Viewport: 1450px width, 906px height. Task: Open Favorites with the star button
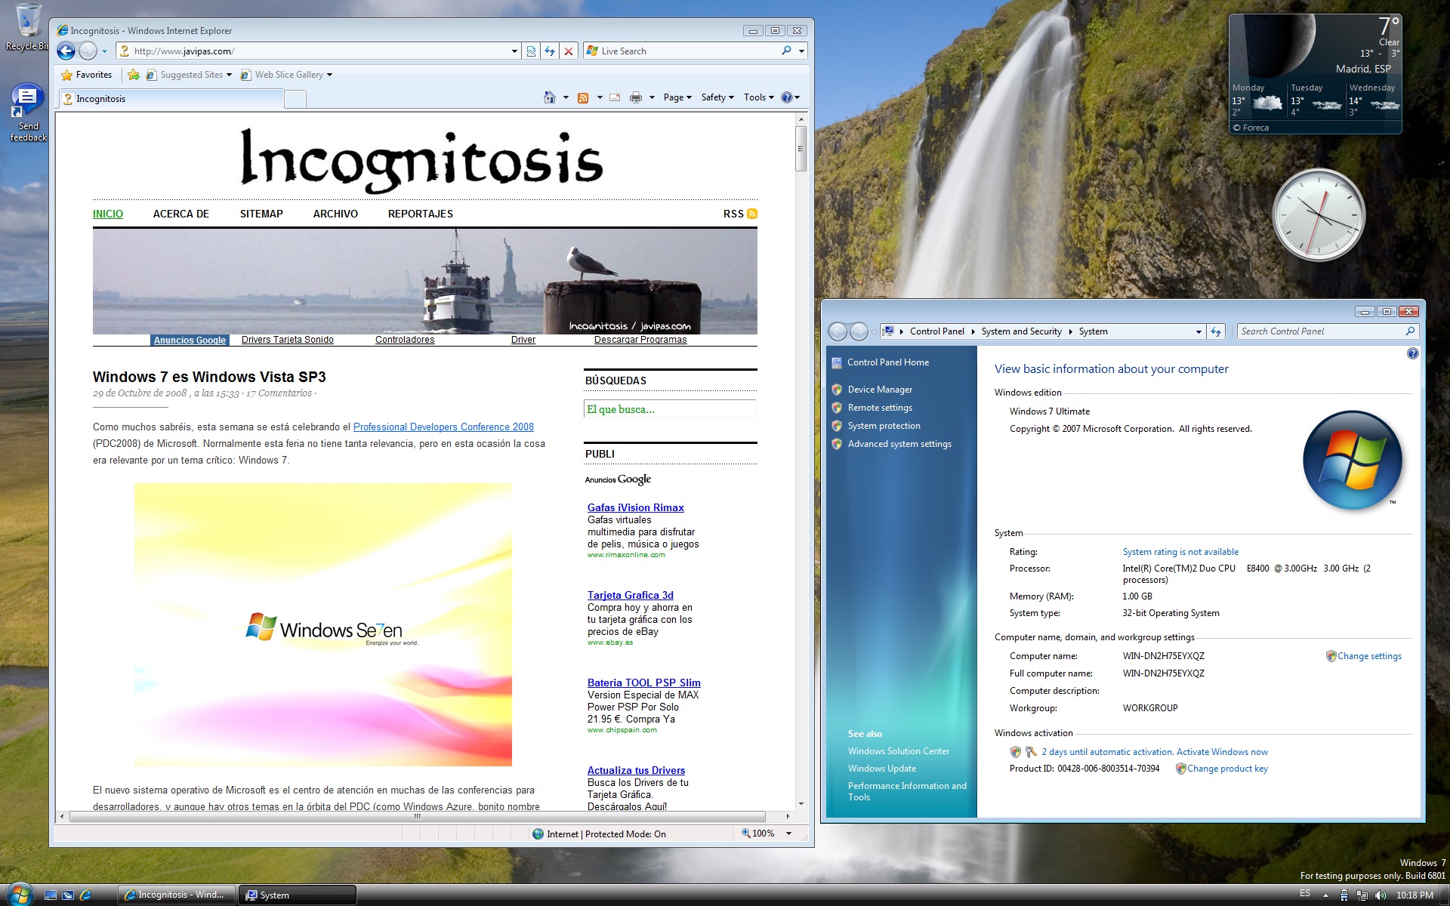pyautogui.click(x=86, y=75)
